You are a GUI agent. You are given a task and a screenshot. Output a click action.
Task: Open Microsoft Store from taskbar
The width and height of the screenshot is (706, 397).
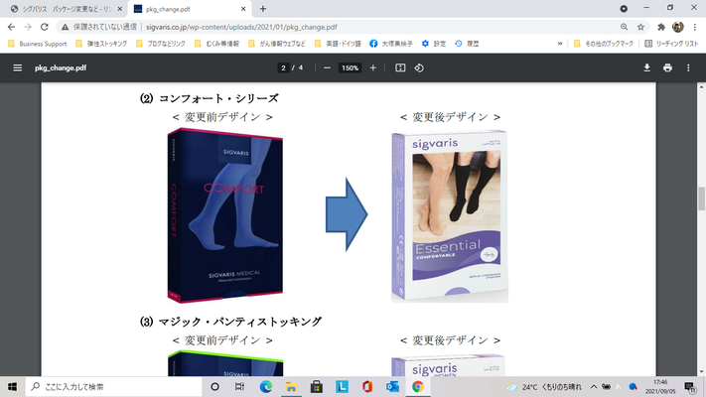point(317,387)
